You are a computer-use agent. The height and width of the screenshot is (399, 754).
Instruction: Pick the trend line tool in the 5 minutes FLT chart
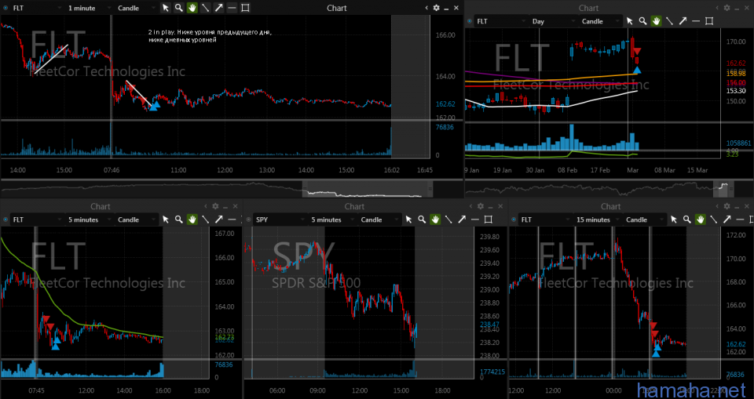pos(205,219)
